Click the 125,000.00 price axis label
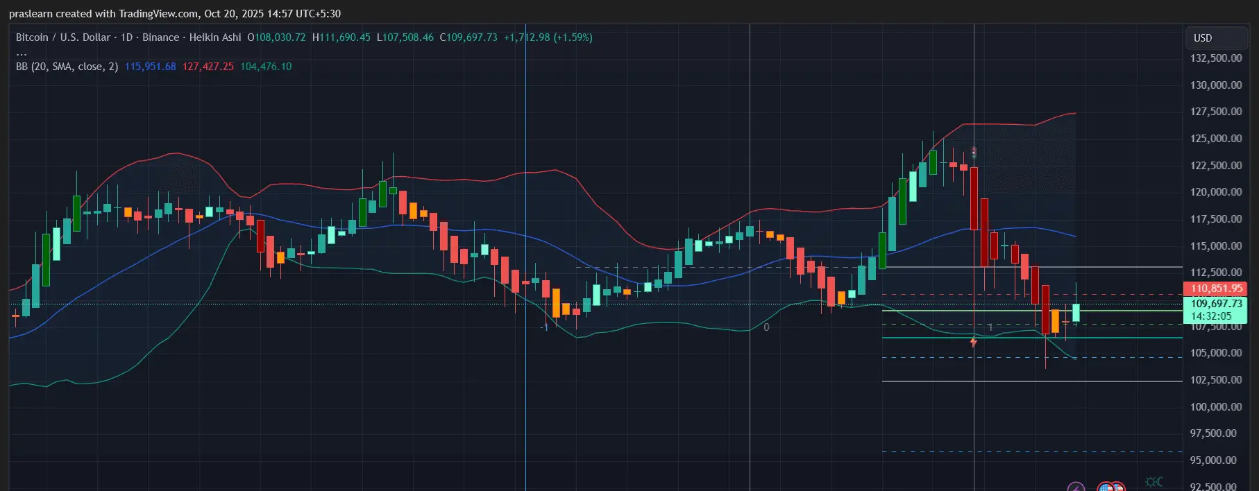Viewport: 1259px width, 491px height. [1216, 139]
